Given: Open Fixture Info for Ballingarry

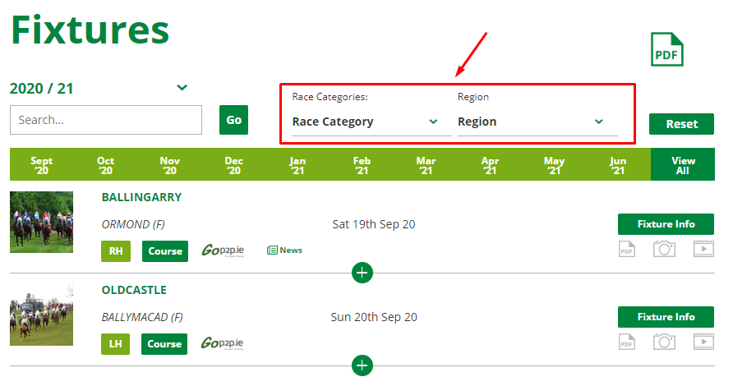Looking at the screenshot, I should coord(666,224).
